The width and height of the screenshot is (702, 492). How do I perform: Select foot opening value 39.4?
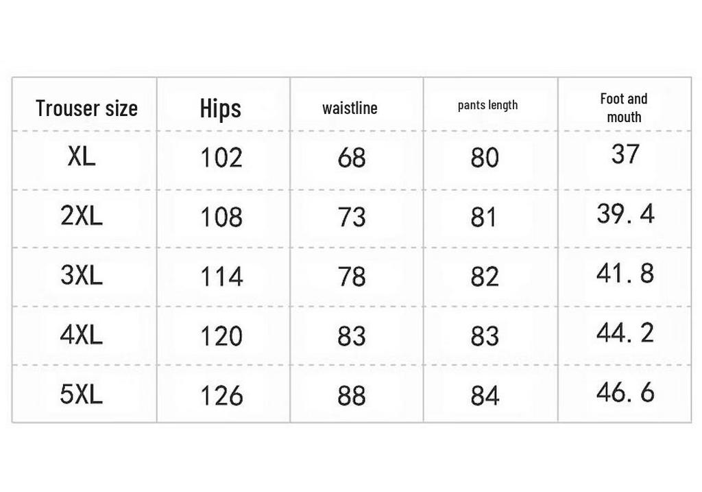click(x=625, y=213)
